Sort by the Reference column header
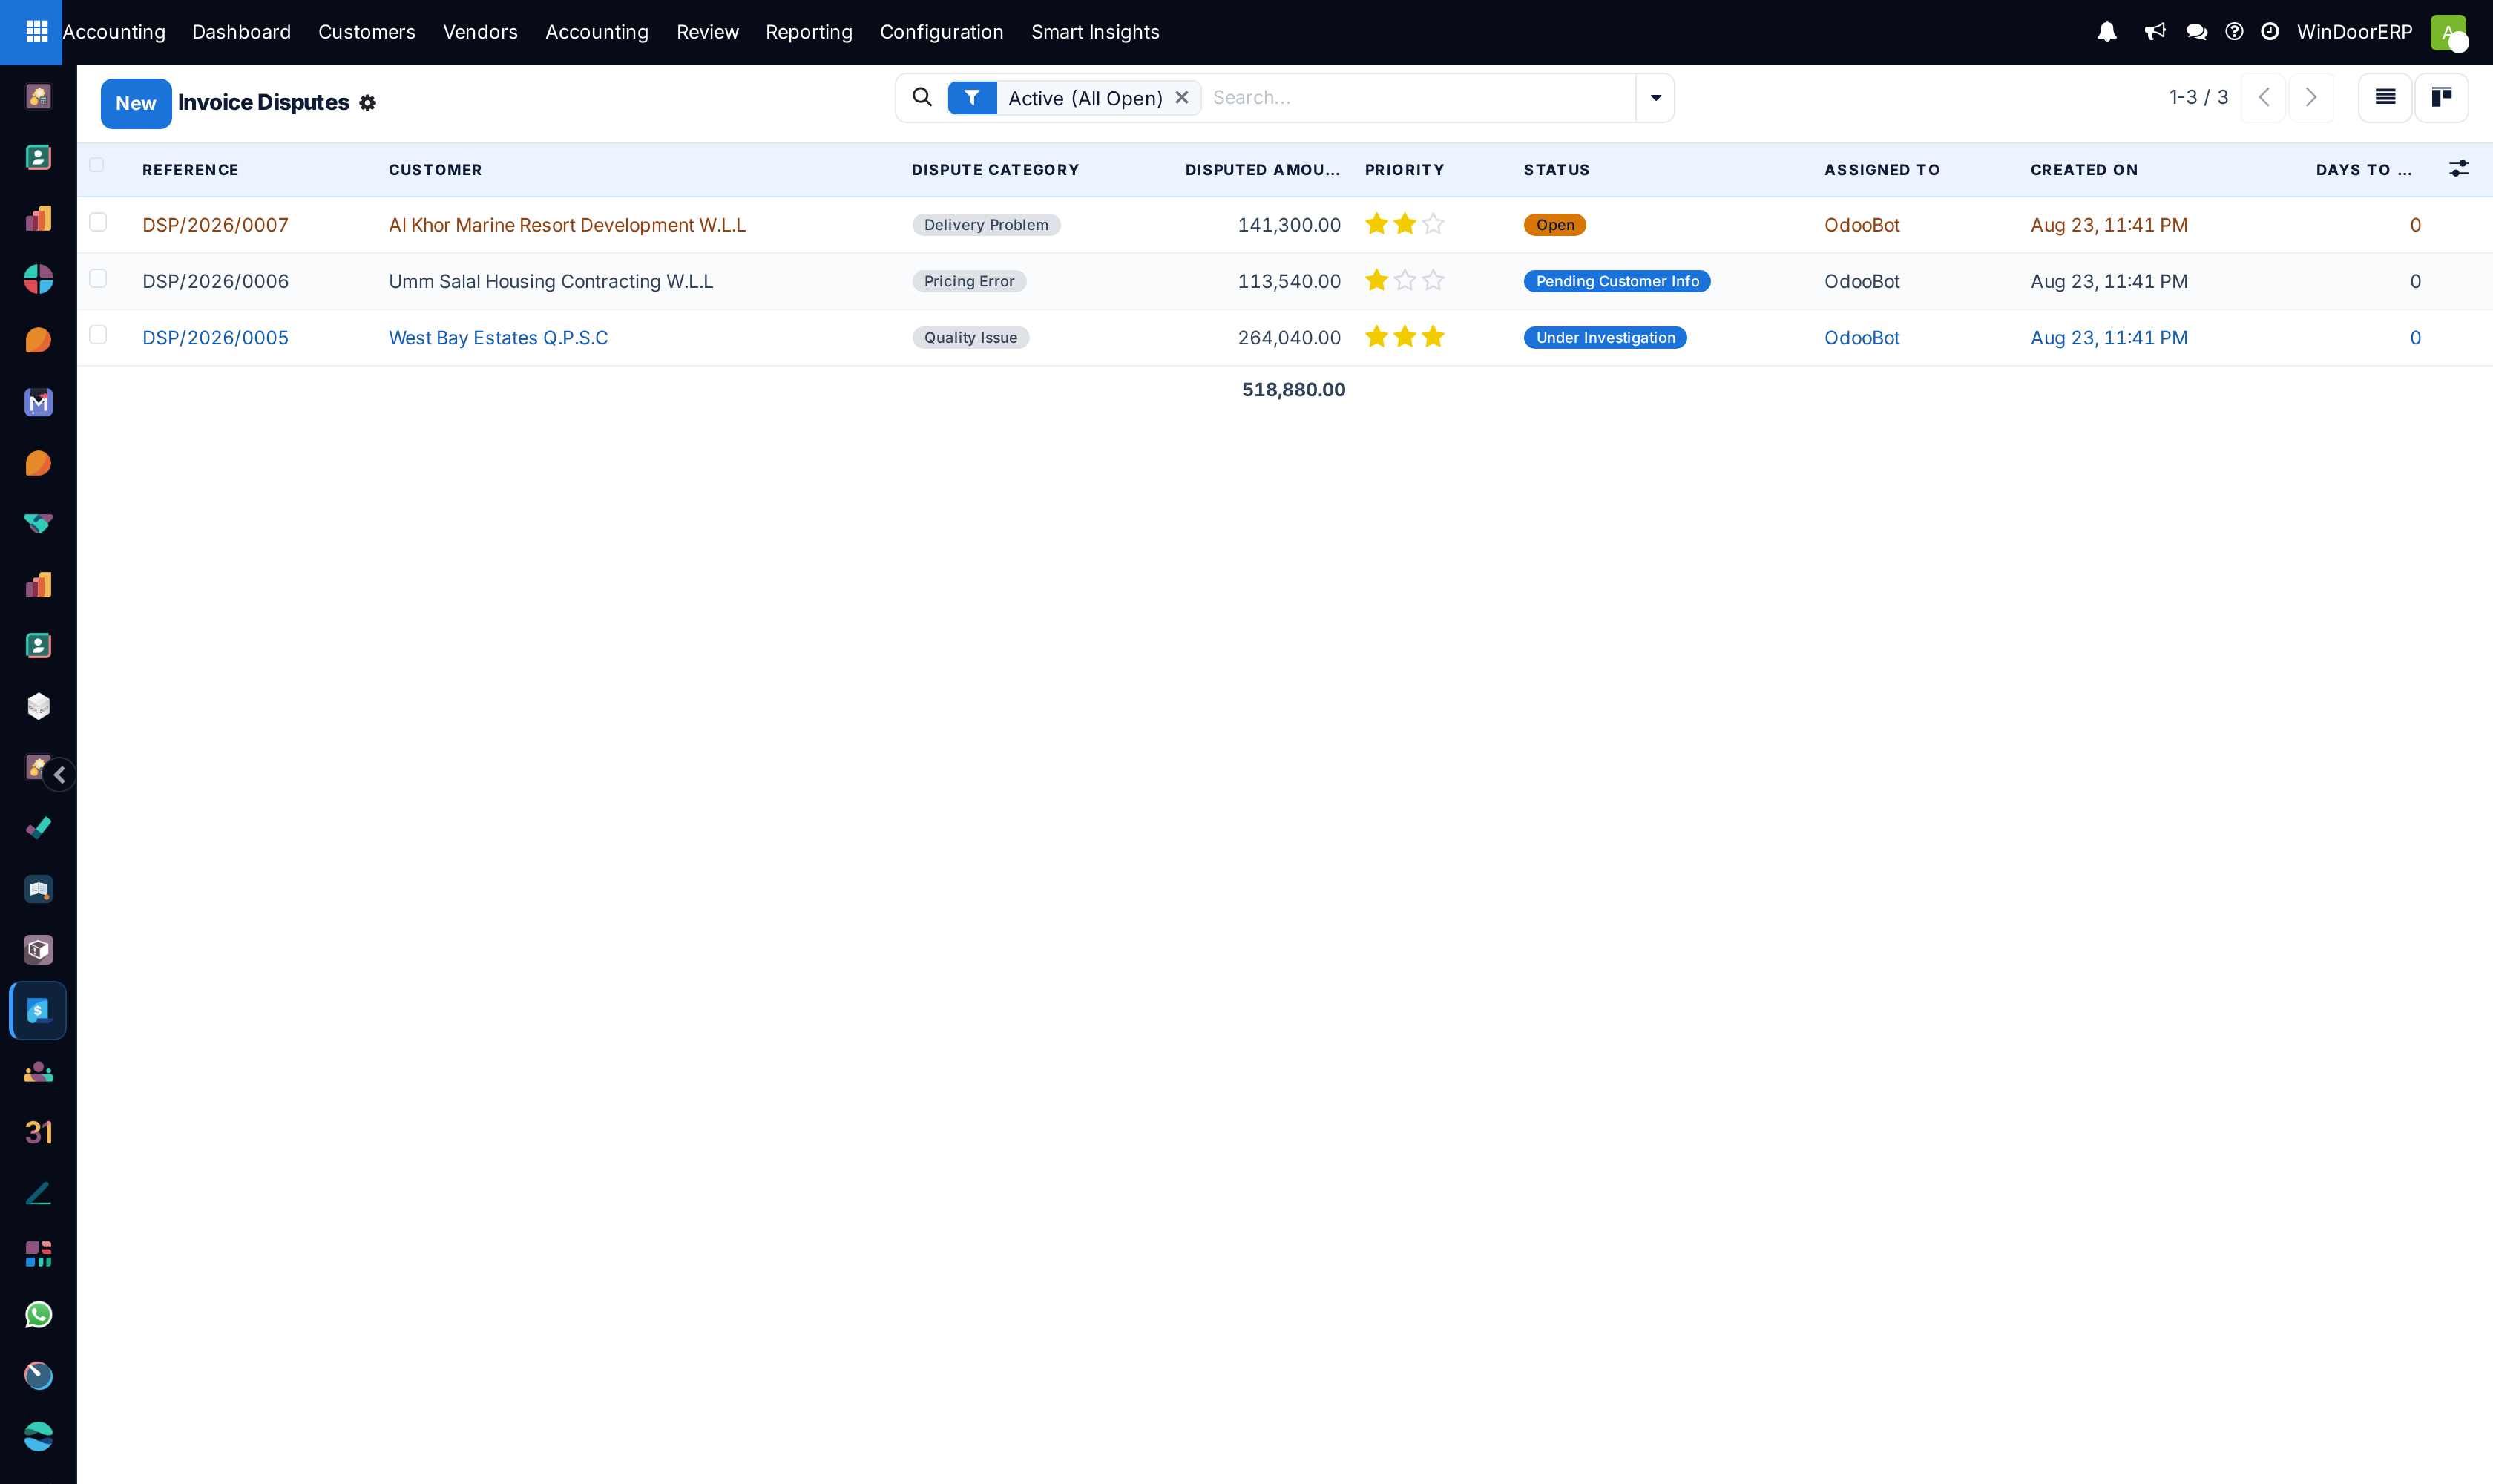 click(x=190, y=170)
